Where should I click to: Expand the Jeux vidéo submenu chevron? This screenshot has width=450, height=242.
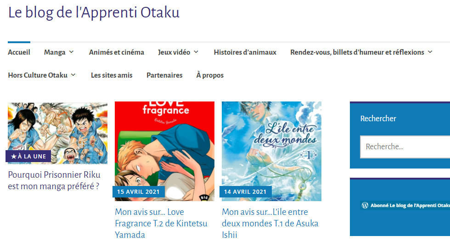click(196, 52)
